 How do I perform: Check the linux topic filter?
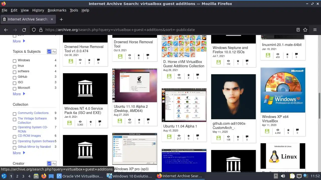[15, 66]
